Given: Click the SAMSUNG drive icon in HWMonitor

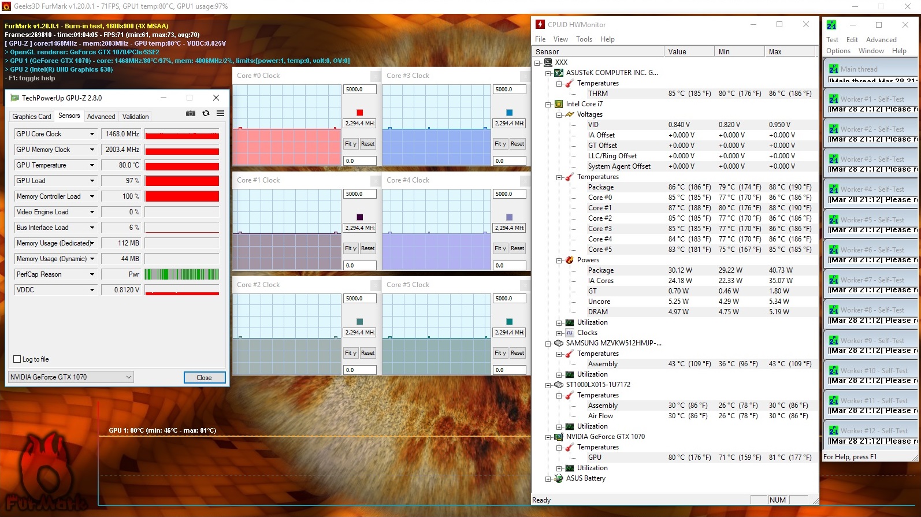Looking at the screenshot, I should 559,343.
